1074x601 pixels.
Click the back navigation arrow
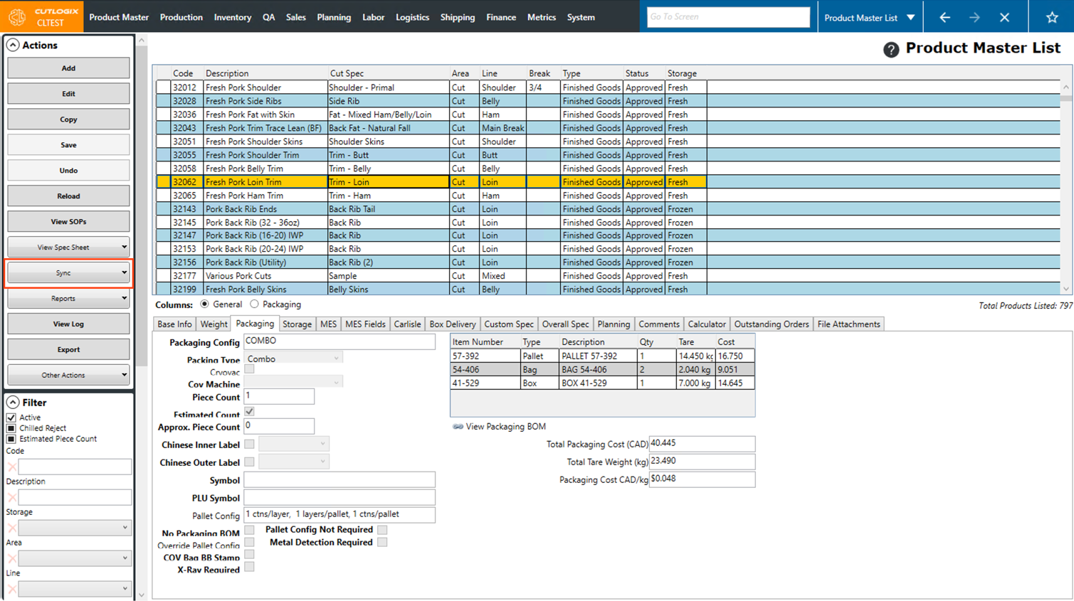pos(944,17)
